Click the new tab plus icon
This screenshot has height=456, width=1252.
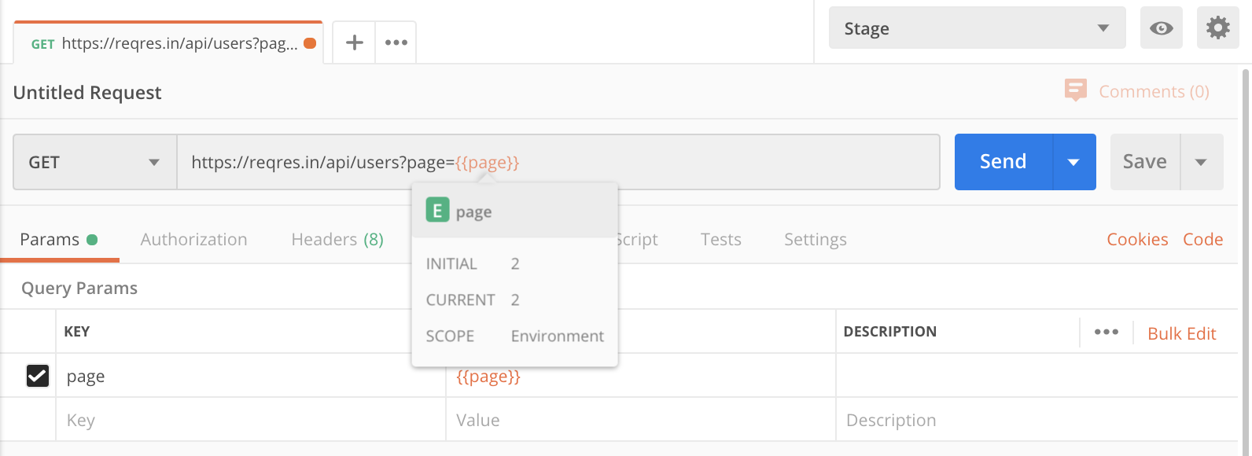click(x=355, y=42)
